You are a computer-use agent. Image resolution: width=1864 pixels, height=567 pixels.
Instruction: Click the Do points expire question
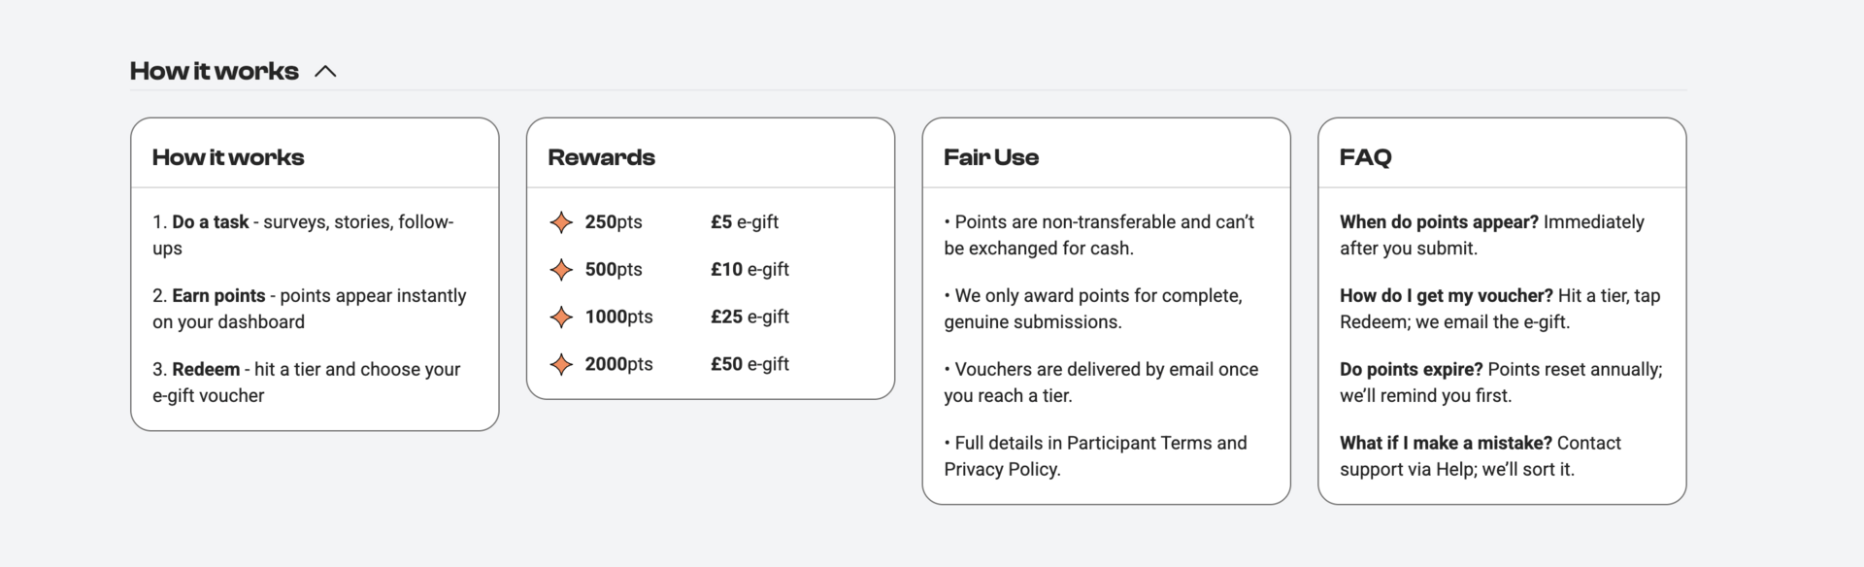pyautogui.click(x=1412, y=370)
